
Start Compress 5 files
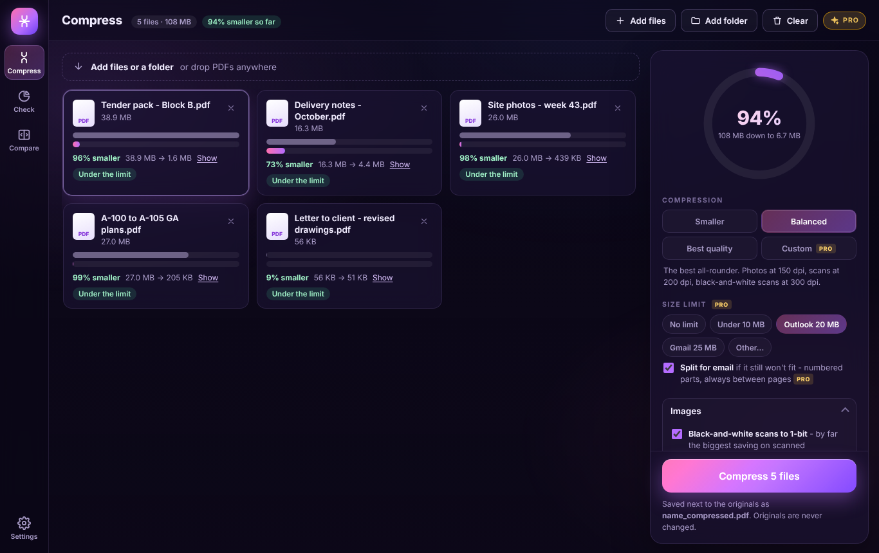(759, 476)
